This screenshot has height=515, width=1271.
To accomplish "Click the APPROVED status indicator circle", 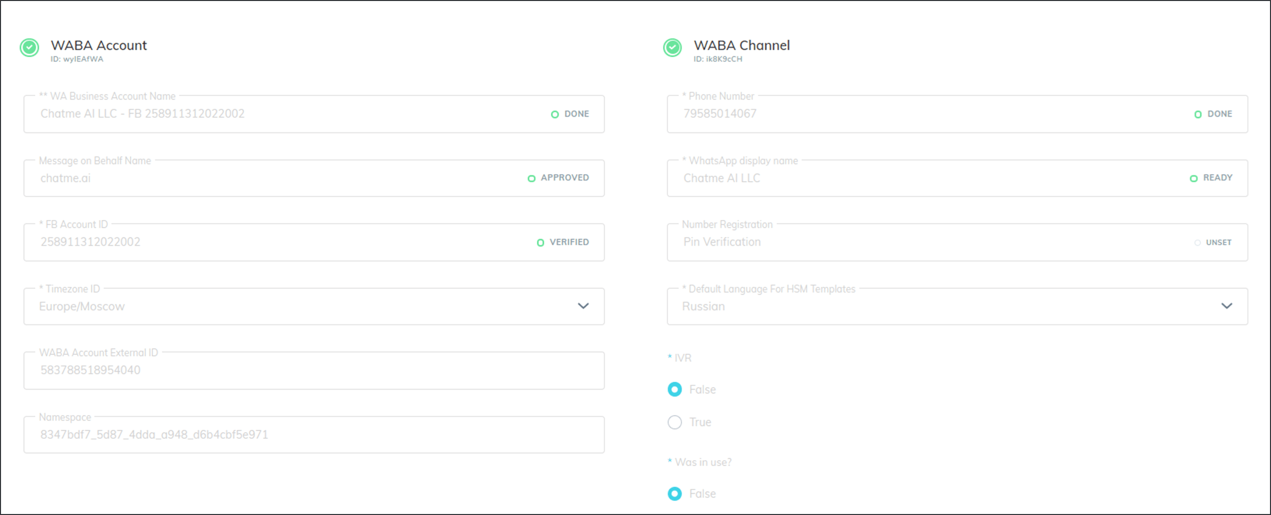I will (531, 178).
